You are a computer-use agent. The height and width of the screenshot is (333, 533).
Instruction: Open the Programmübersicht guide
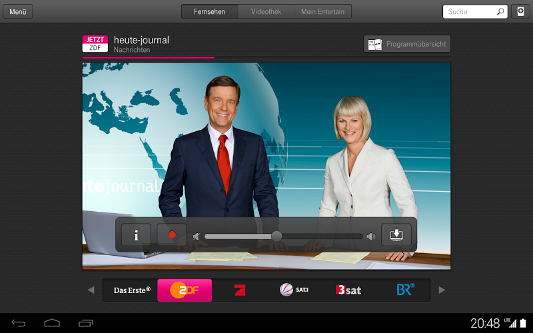tap(407, 44)
